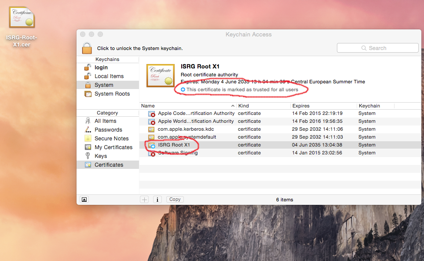Toggle the keychain list visibility button

click(x=84, y=200)
